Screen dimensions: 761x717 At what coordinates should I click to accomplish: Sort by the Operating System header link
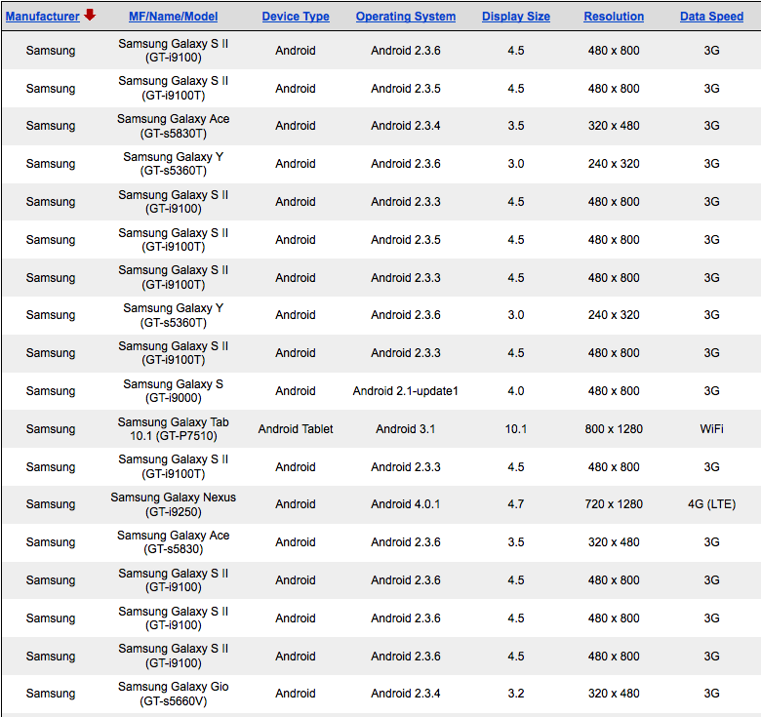tap(406, 17)
